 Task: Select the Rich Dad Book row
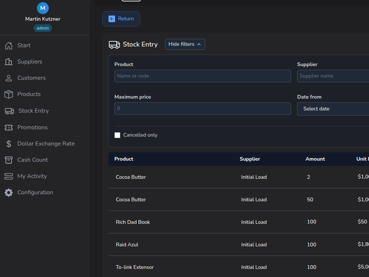[239, 222]
